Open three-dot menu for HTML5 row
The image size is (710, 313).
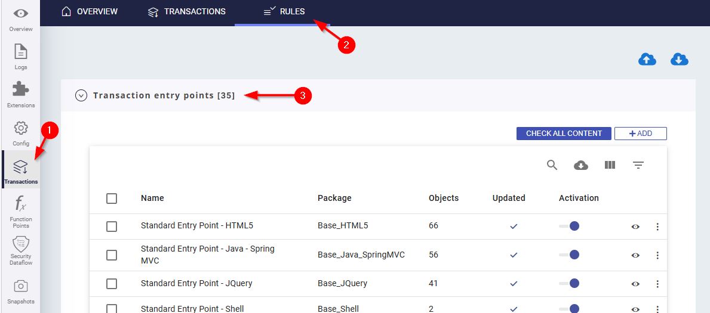[x=657, y=227]
